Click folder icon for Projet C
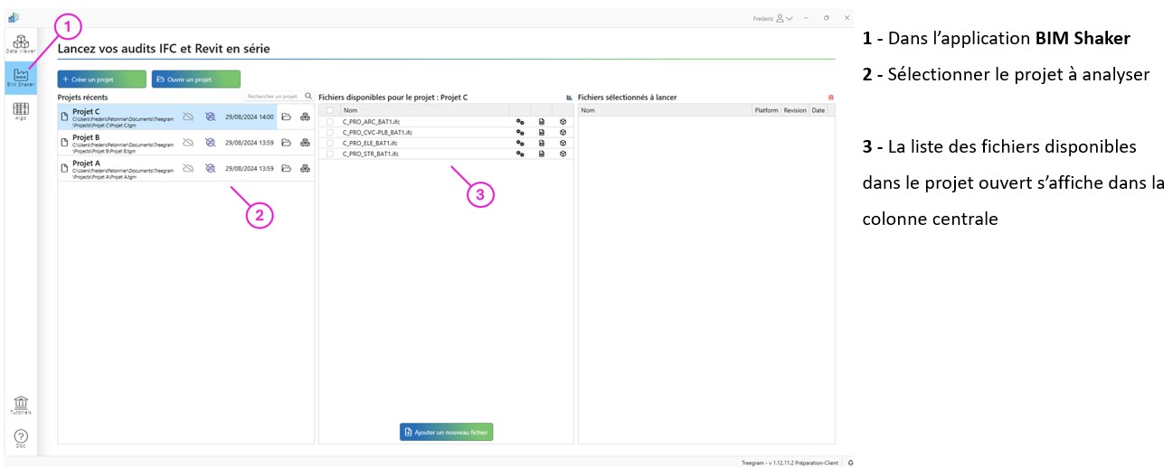 point(286,117)
